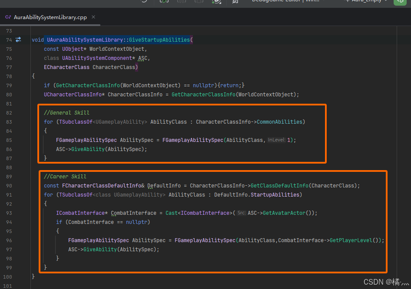Click TSubclassOf on line 83

tap(76, 122)
